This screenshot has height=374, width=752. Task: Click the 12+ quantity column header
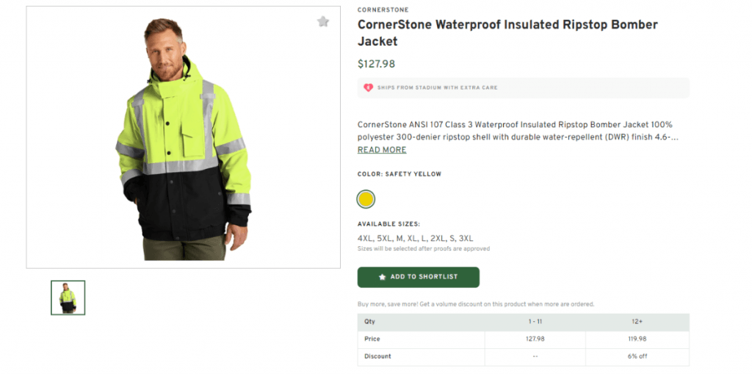637,322
